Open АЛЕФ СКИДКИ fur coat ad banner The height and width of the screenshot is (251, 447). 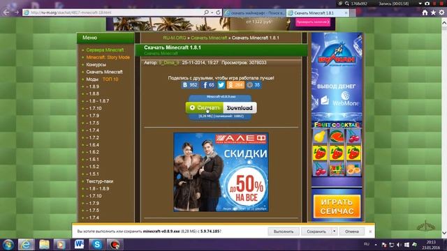pyautogui.click(x=221, y=172)
